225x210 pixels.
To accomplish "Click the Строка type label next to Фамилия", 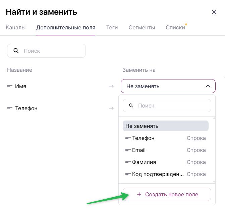I will pyautogui.click(x=196, y=162).
